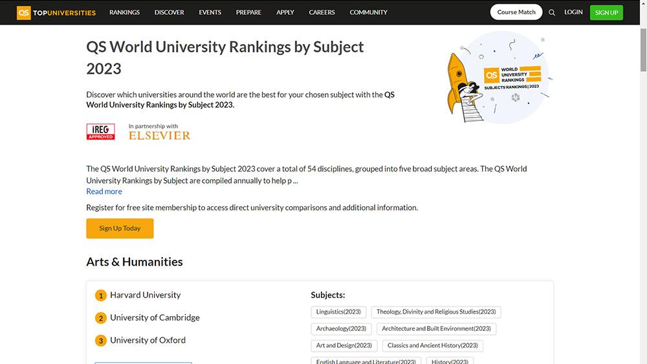The height and width of the screenshot is (364, 647).
Task: Click the green Sign Up button
Action: [607, 13]
